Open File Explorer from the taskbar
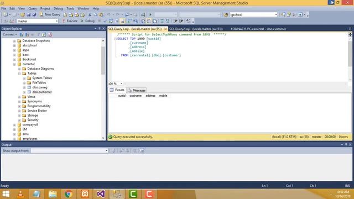 tap(53, 194)
